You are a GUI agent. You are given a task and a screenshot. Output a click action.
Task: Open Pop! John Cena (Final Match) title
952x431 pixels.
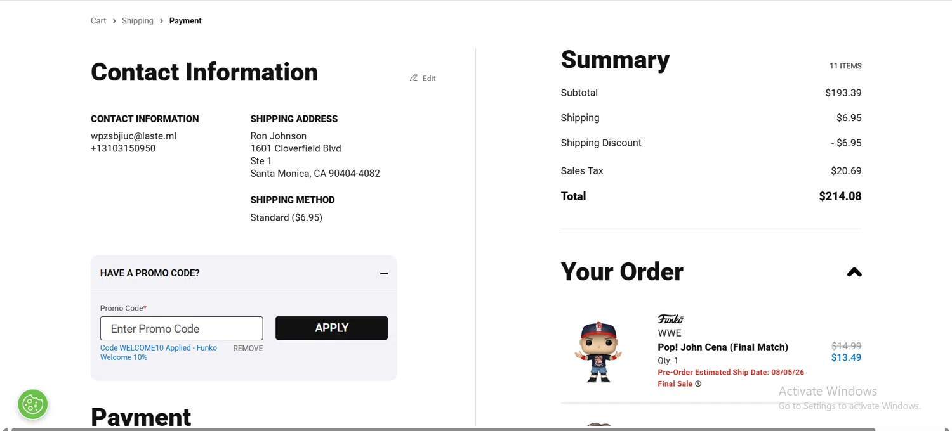(723, 347)
